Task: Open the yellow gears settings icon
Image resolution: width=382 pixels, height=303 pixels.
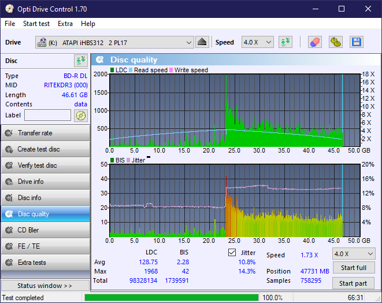Action: [336, 42]
